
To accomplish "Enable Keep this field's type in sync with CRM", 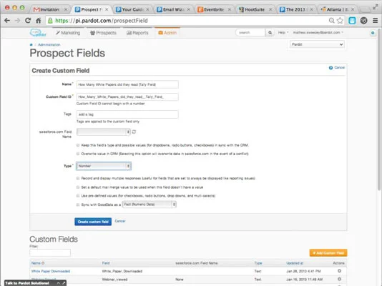I will (78, 145).
